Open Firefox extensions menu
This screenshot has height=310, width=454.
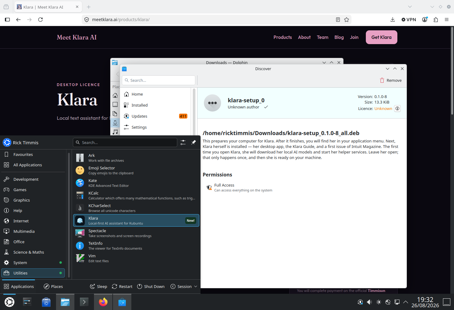click(436, 20)
